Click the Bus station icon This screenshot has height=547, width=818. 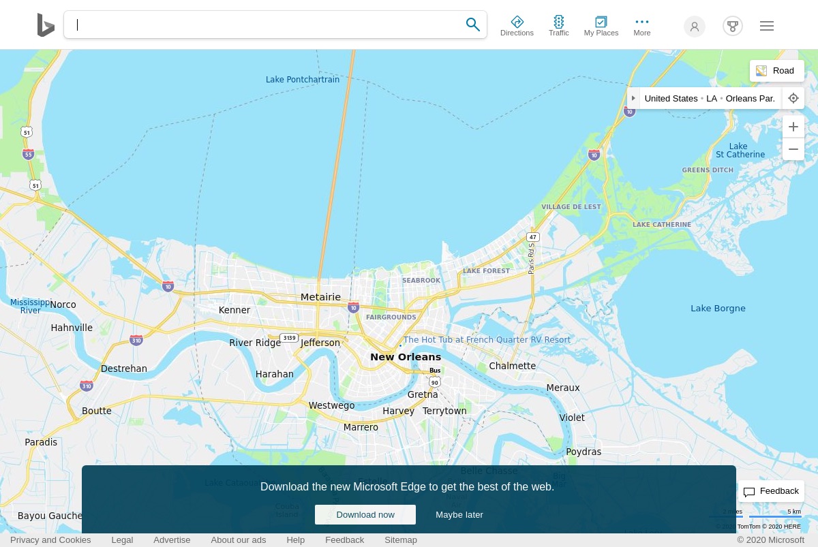click(435, 371)
